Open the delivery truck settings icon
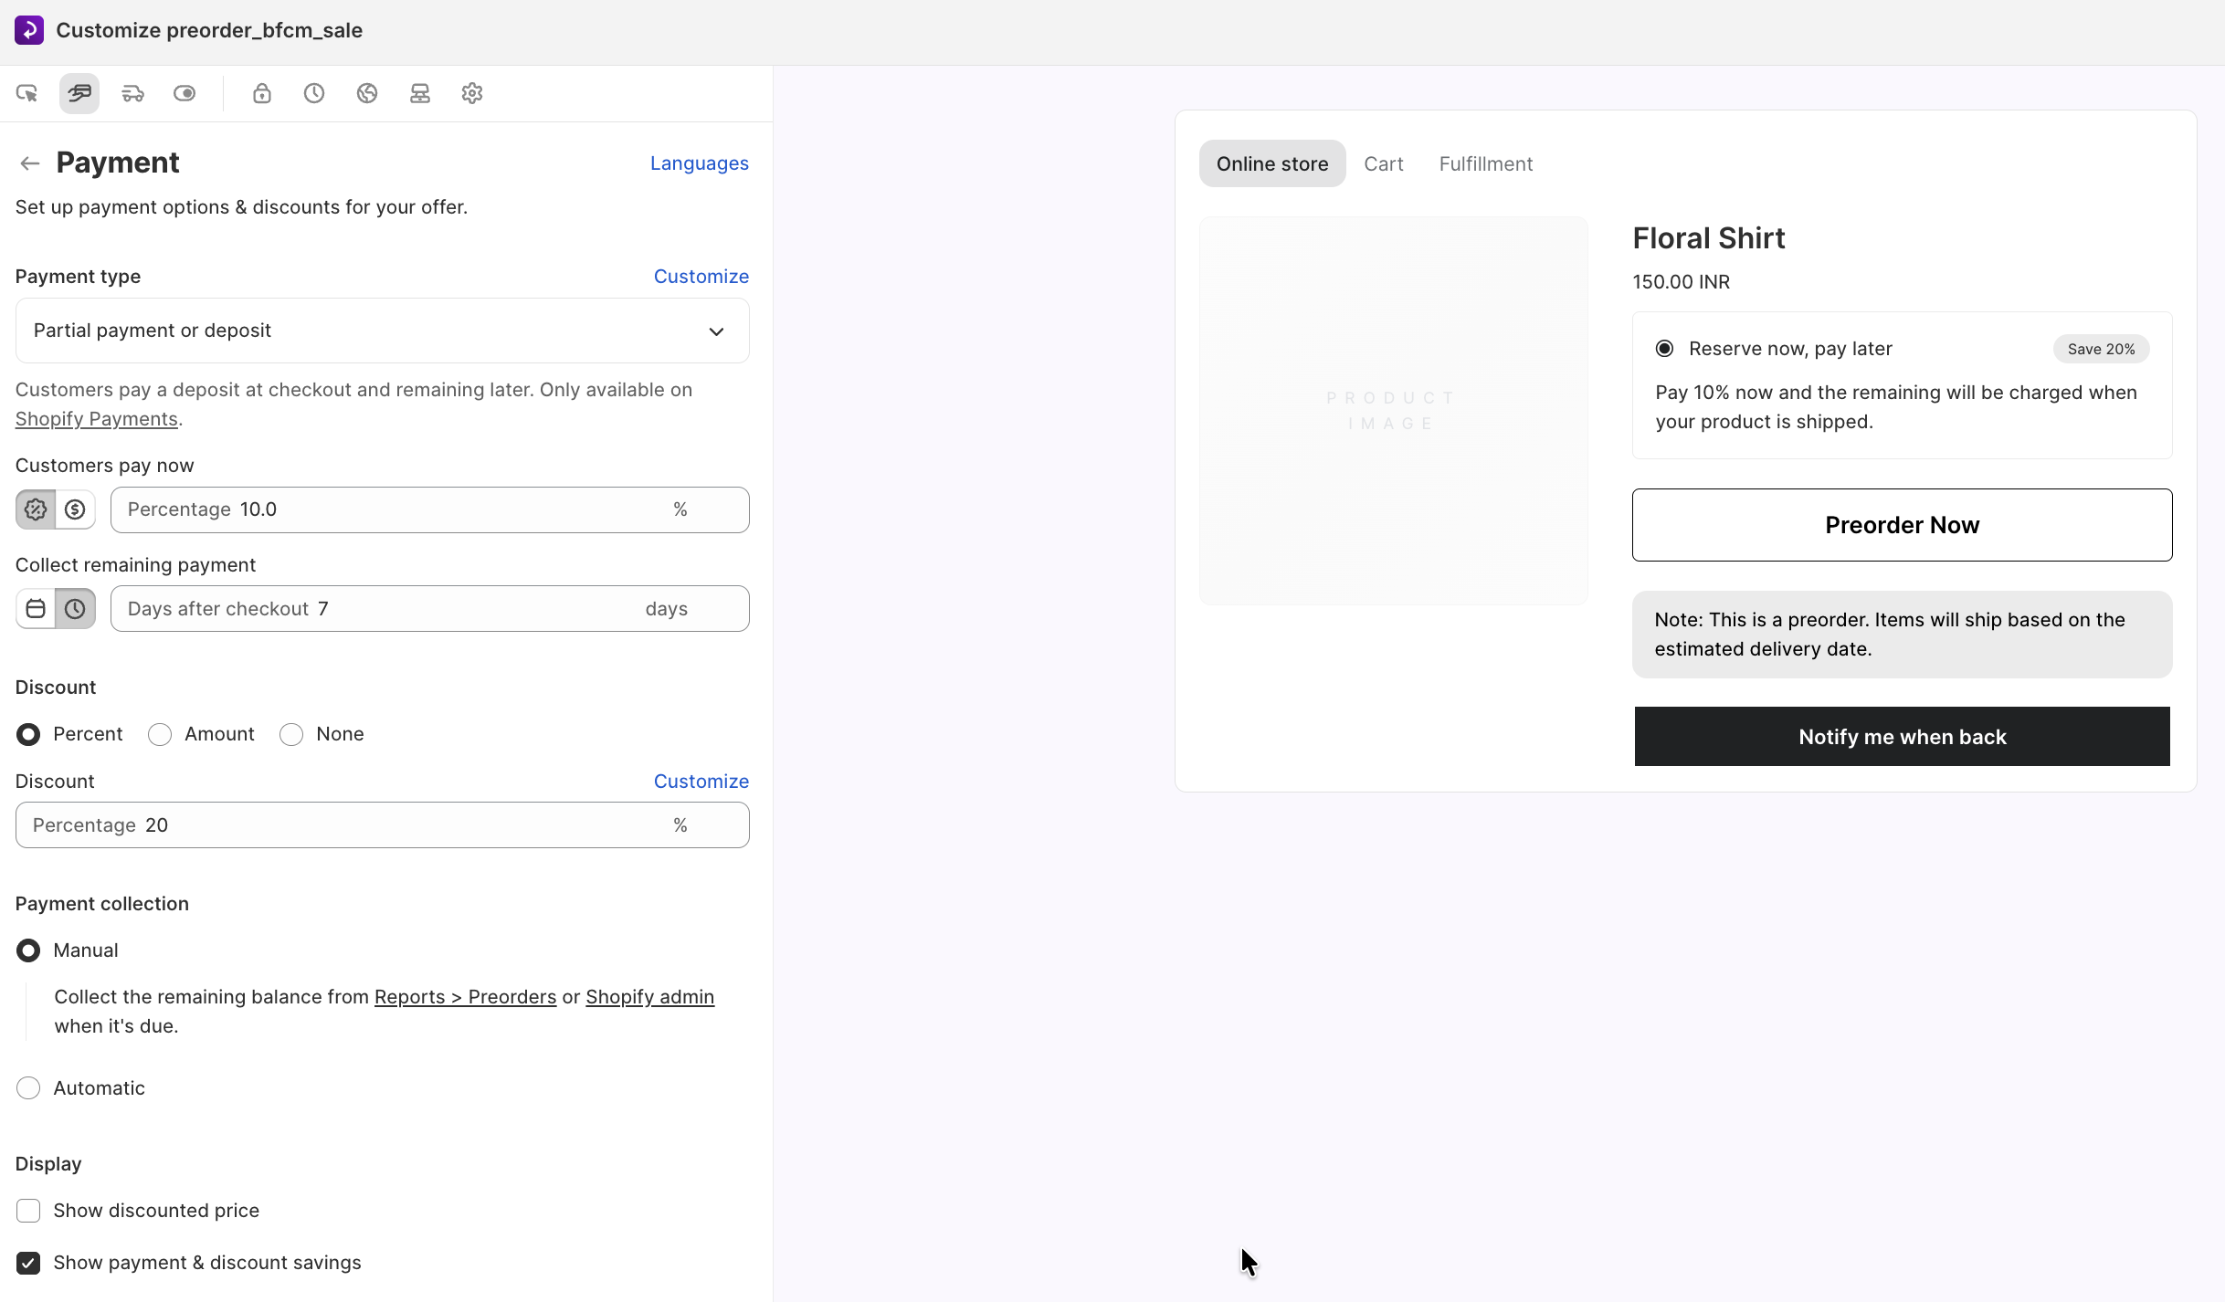 132,93
